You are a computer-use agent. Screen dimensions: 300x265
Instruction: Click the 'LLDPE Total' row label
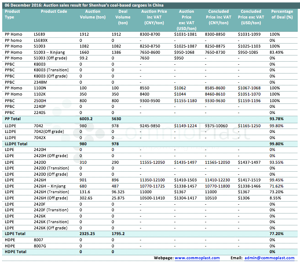pos(16,144)
